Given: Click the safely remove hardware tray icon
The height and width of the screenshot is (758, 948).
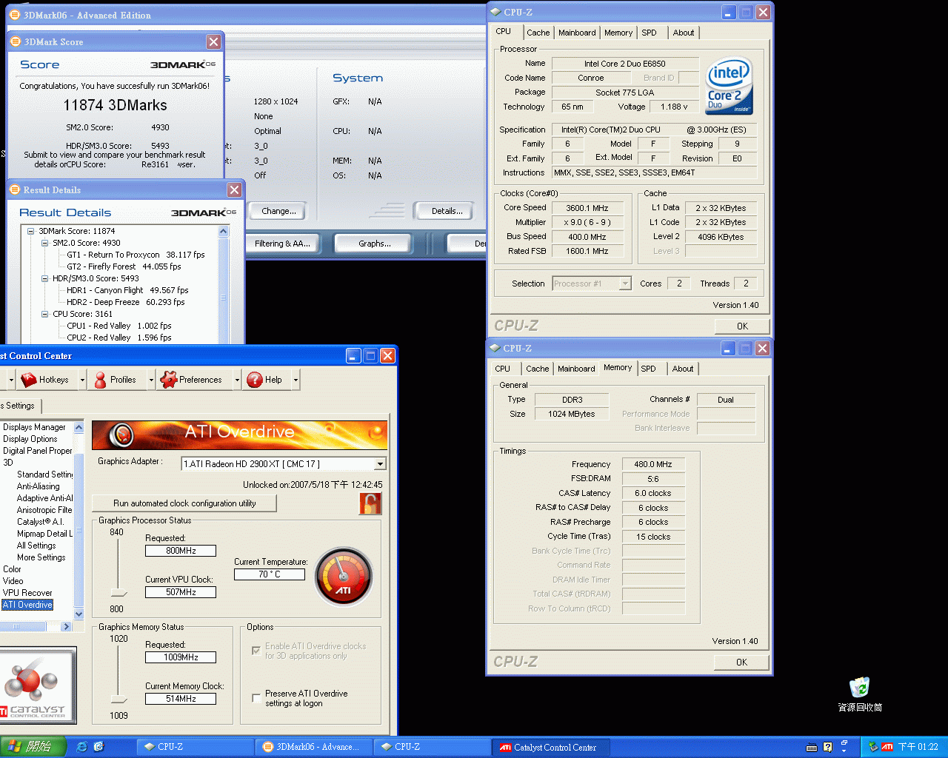Looking at the screenshot, I should [x=873, y=747].
